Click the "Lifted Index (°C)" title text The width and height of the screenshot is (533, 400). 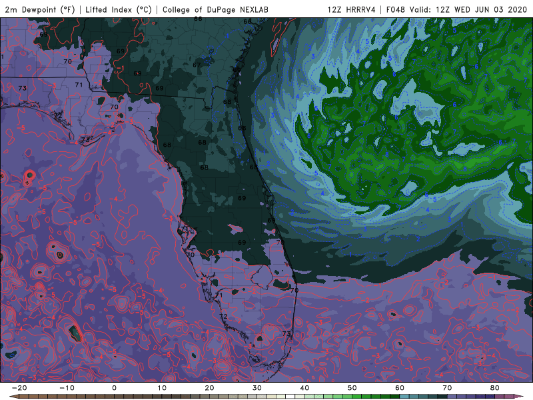(119, 9)
